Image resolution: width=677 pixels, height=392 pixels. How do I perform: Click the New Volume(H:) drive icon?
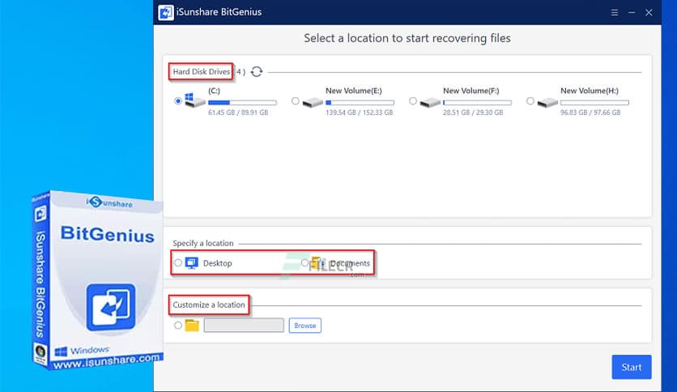[x=547, y=103]
